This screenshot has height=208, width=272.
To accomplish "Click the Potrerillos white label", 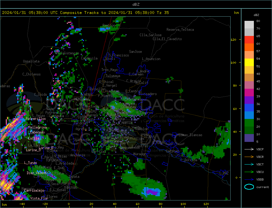I will tap(36, 119).
